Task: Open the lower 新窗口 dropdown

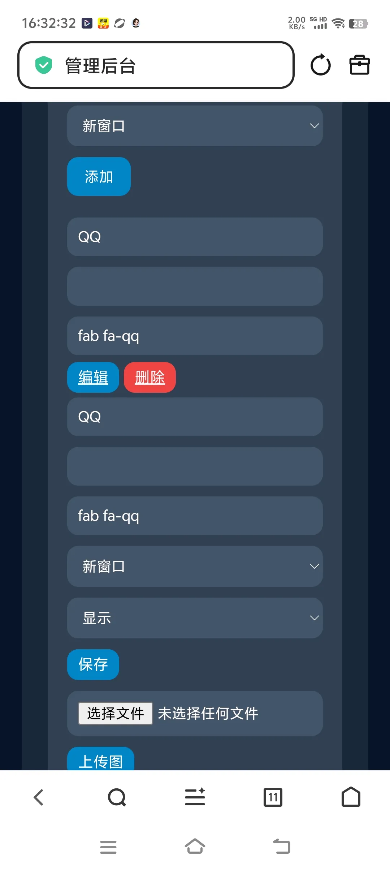Action: coord(195,566)
